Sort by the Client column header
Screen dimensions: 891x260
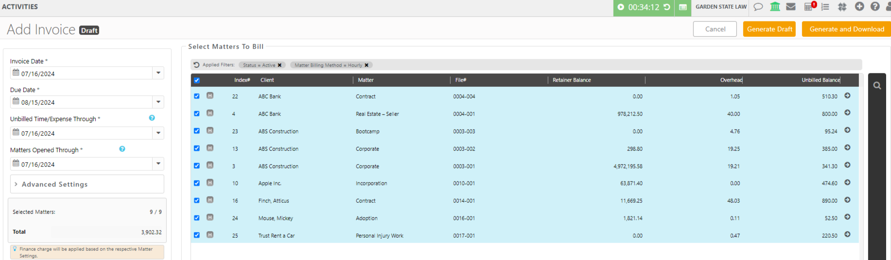point(267,80)
